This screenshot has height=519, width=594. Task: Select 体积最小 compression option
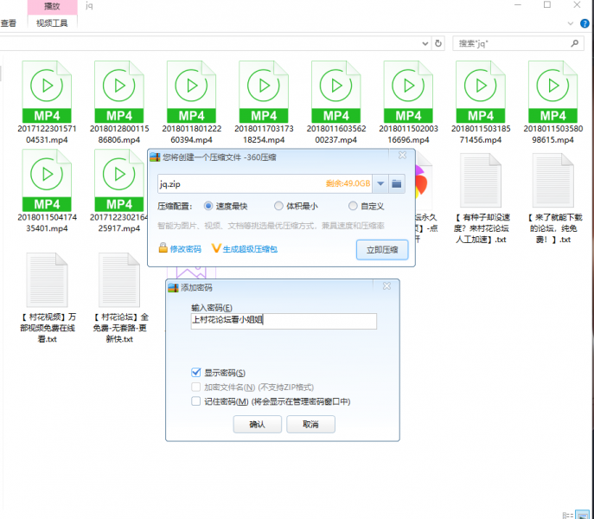tap(278, 206)
